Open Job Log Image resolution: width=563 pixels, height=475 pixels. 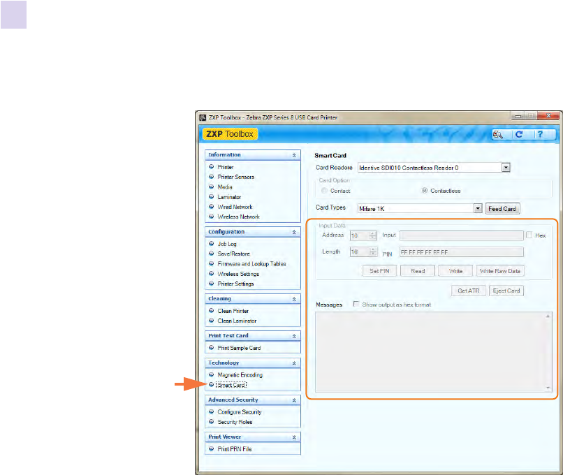[227, 244]
